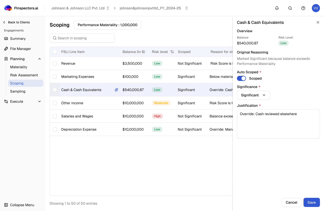Open the help question mark icon
This screenshot has width=324, height=211.
coord(303,8)
